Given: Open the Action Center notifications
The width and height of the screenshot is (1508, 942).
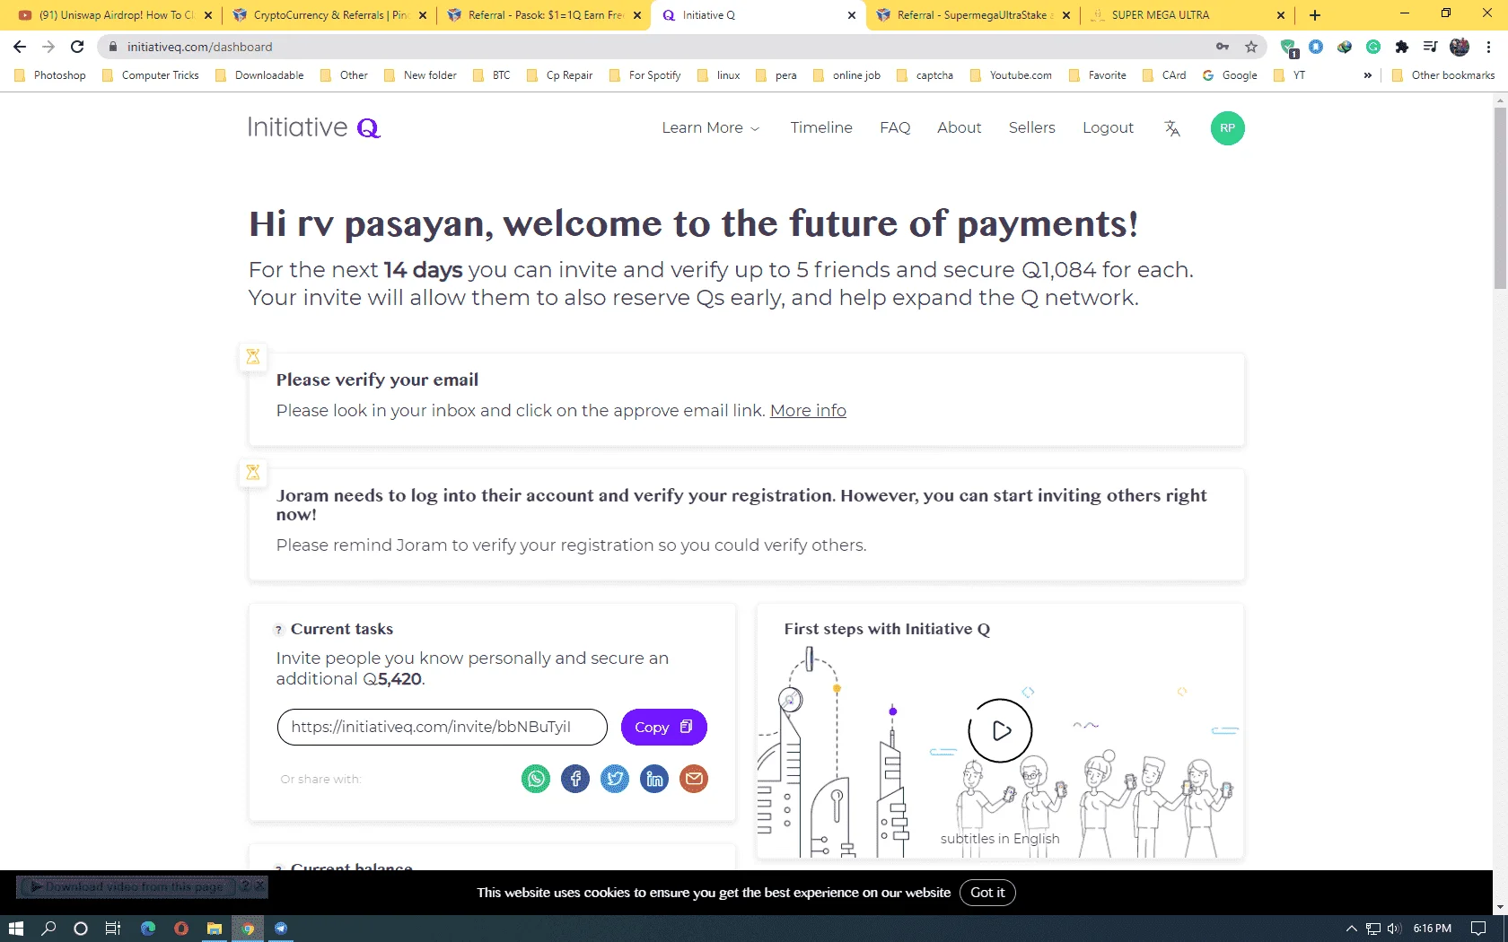Looking at the screenshot, I should (x=1478, y=929).
